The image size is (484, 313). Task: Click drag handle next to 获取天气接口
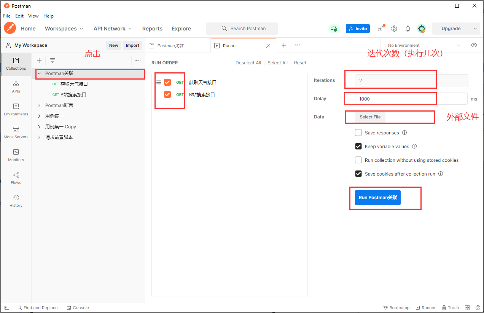point(159,82)
